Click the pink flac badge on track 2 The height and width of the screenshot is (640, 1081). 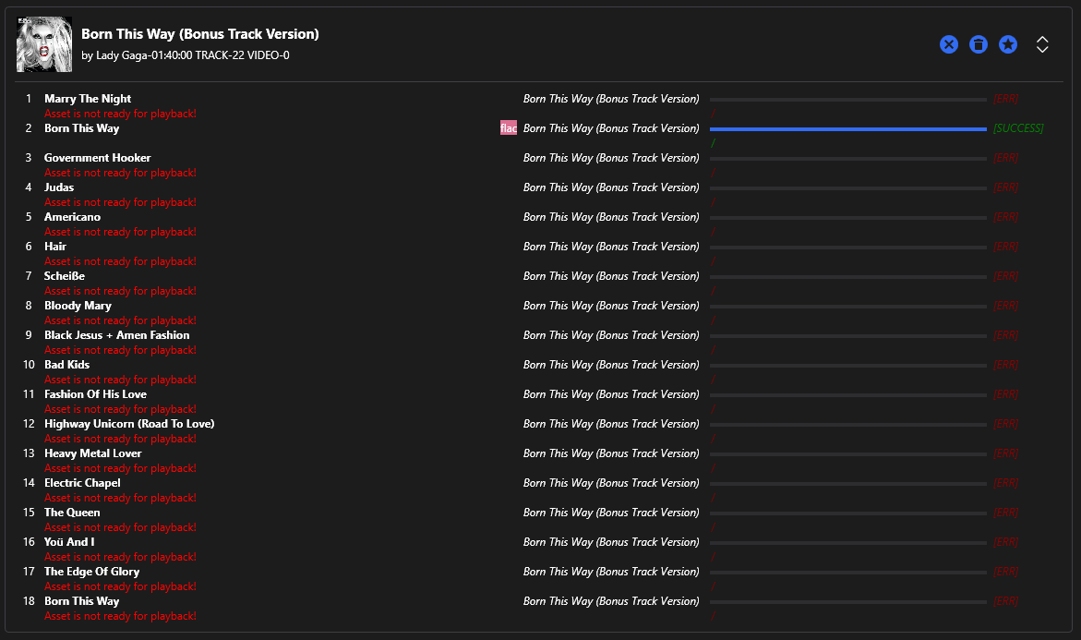pos(508,128)
